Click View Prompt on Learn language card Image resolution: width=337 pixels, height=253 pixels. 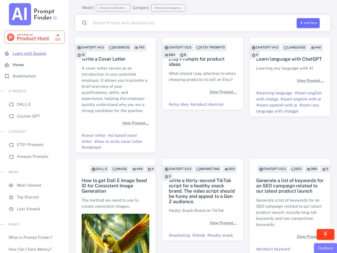pyautogui.click(x=310, y=81)
